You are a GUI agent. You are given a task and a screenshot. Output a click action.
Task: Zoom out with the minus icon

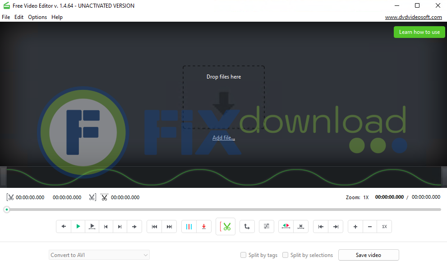[x=370, y=227]
